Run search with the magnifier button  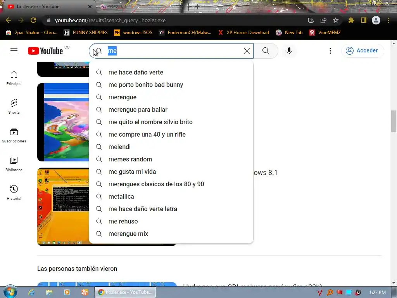pos(266,51)
